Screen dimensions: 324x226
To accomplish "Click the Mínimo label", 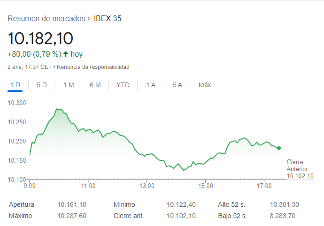I will point(124,204).
